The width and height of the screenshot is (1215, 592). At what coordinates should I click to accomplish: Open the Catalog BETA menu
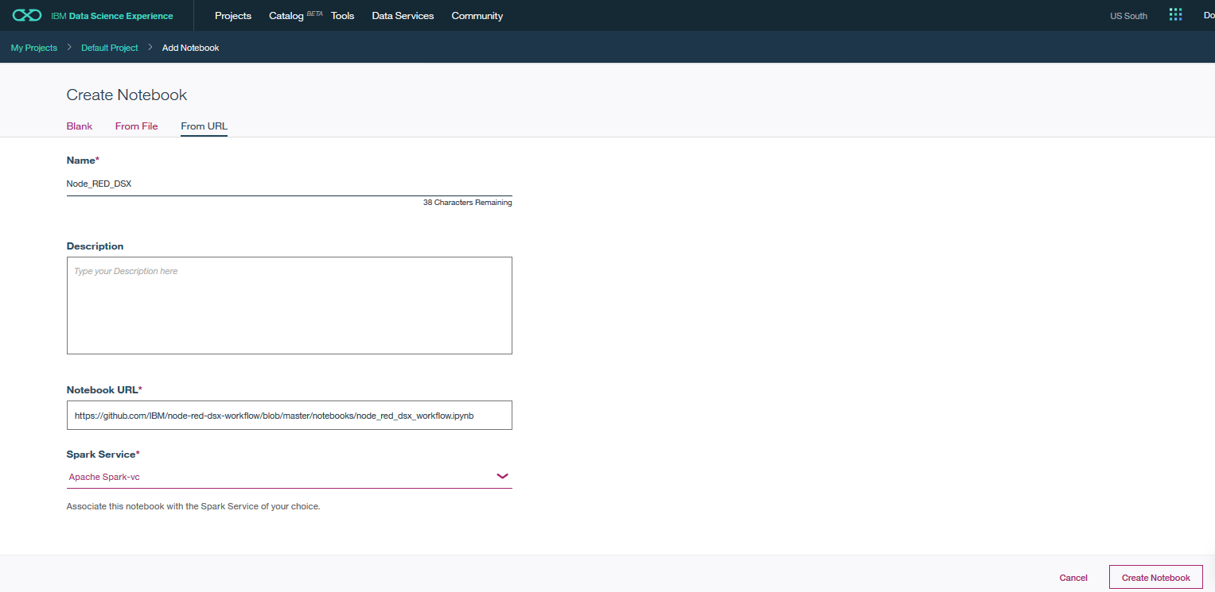coord(295,16)
